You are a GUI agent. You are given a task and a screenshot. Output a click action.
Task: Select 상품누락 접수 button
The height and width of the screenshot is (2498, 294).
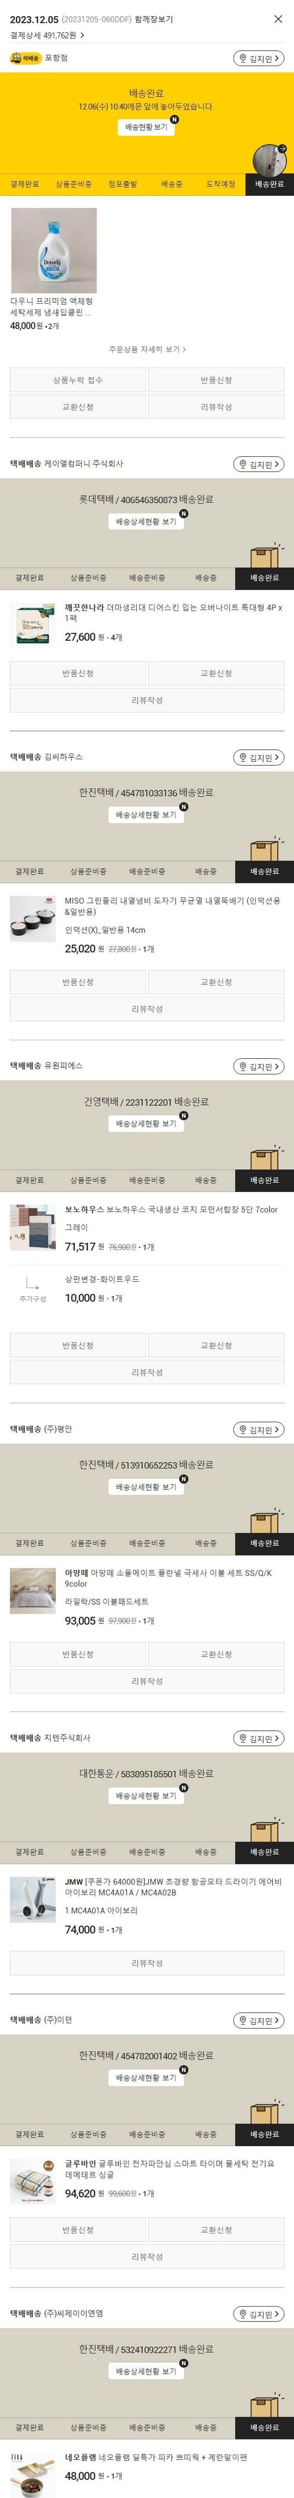(x=78, y=380)
